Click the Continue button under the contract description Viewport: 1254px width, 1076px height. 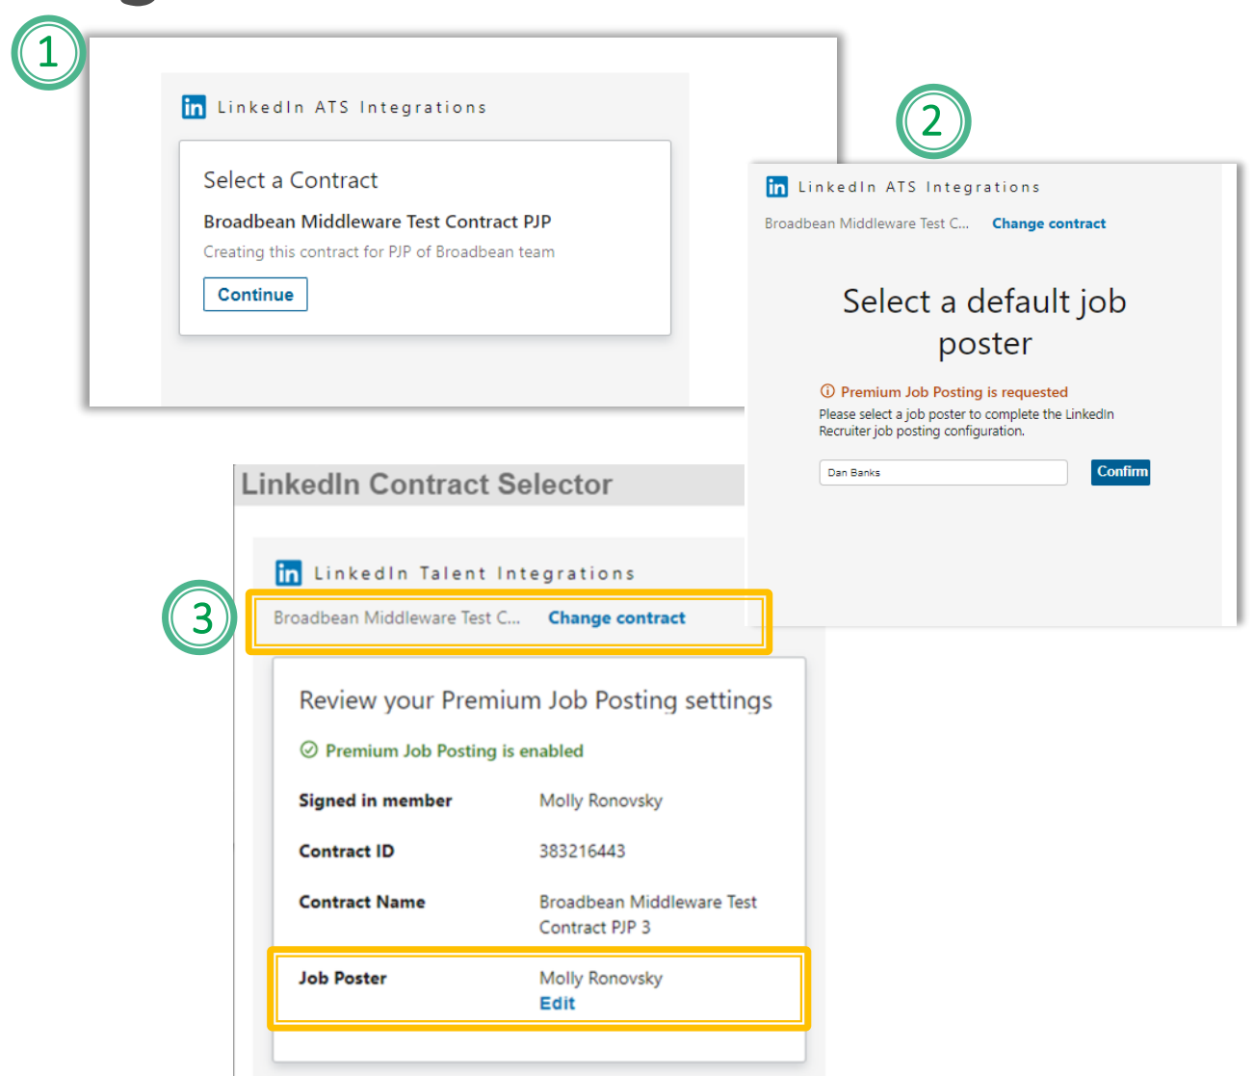[x=254, y=294]
